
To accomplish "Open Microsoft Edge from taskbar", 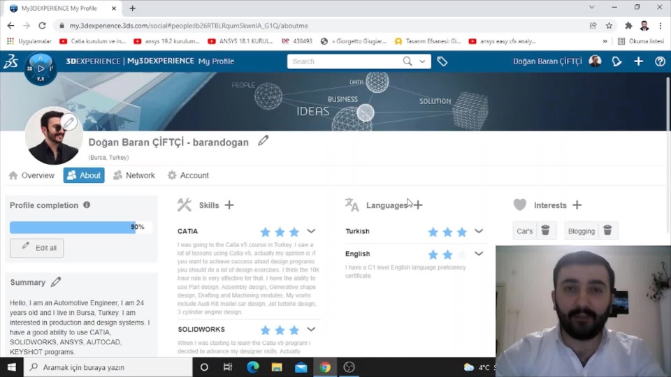I will pyautogui.click(x=253, y=367).
